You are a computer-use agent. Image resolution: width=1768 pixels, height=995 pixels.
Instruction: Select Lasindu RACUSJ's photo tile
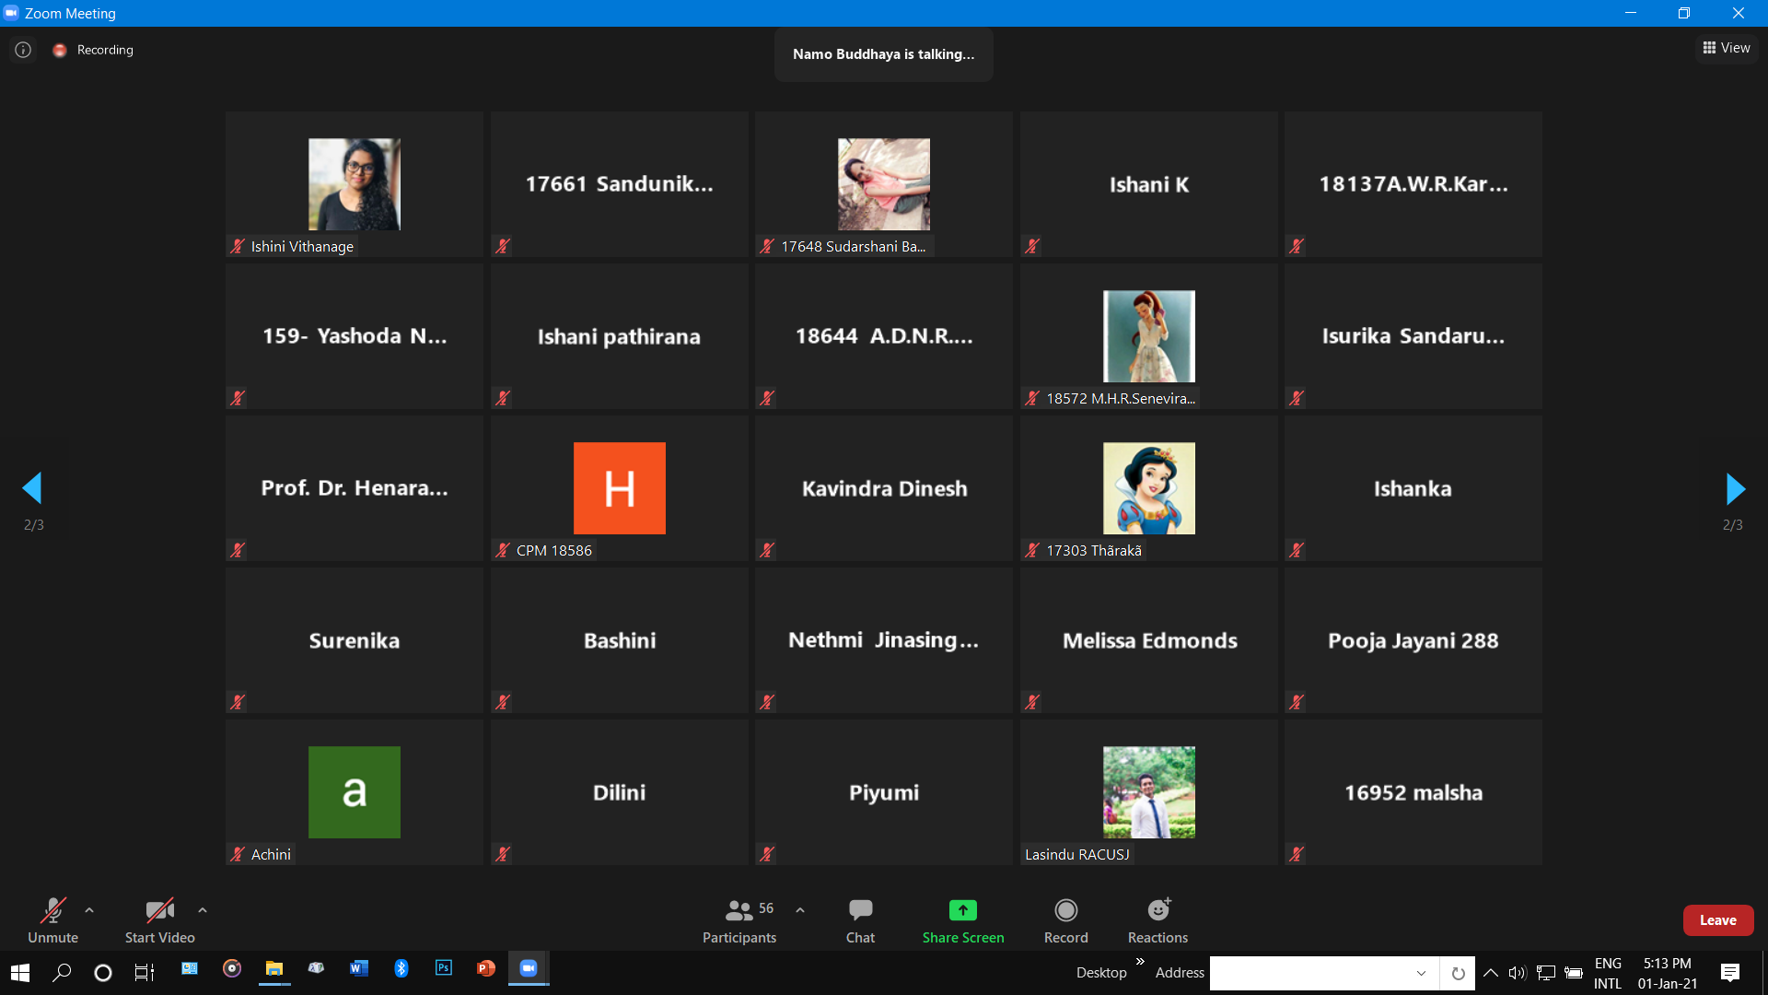point(1149,792)
